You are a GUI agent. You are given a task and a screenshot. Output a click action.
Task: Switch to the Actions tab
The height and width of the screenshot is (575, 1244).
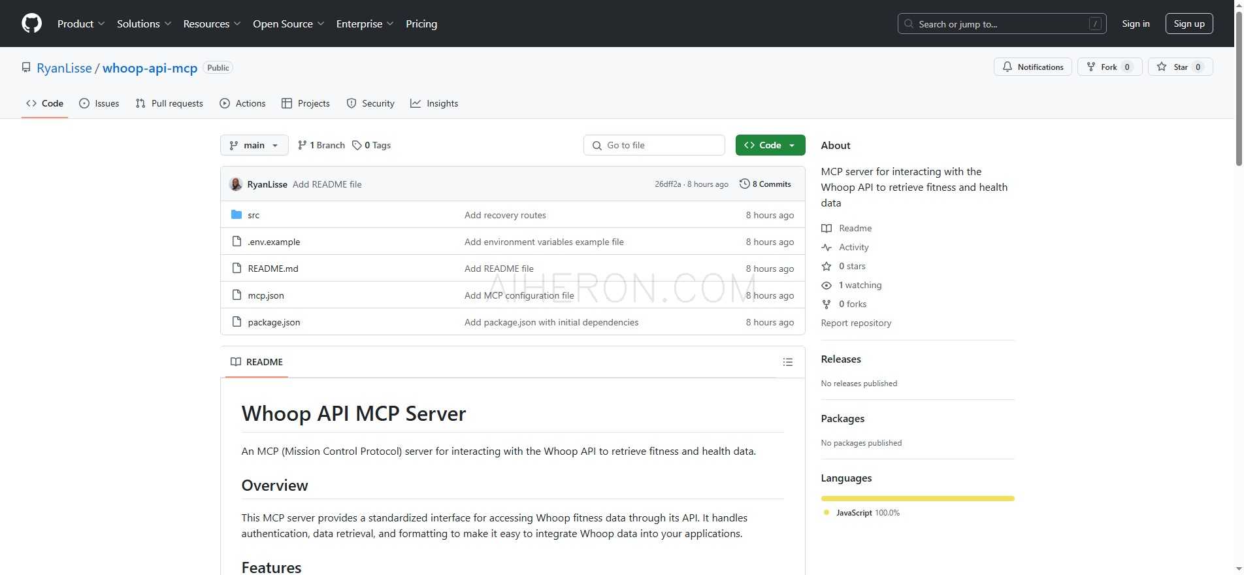click(x=243, y=103)
